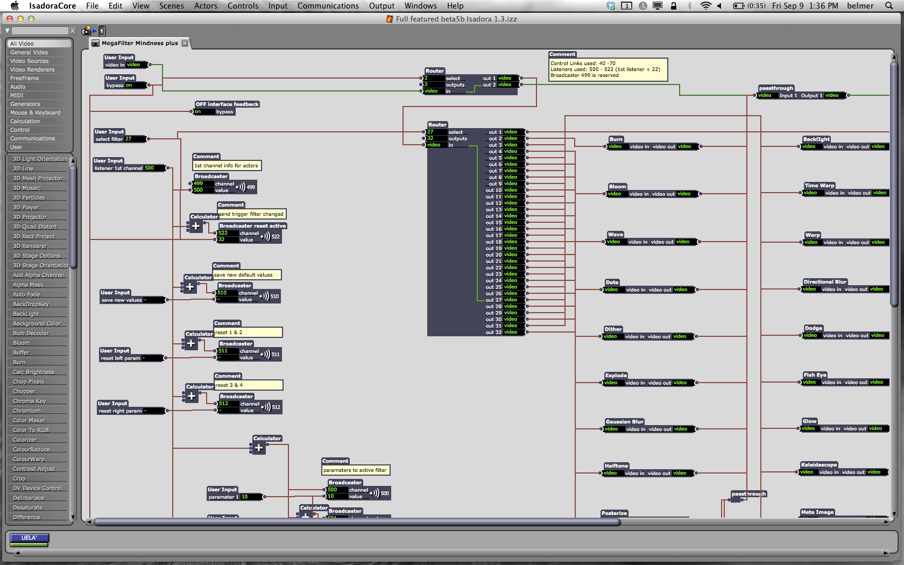Click the Burn actor title
Viewport: 904px width, 565px height.
pyautogui.click(x=616, y=139)
